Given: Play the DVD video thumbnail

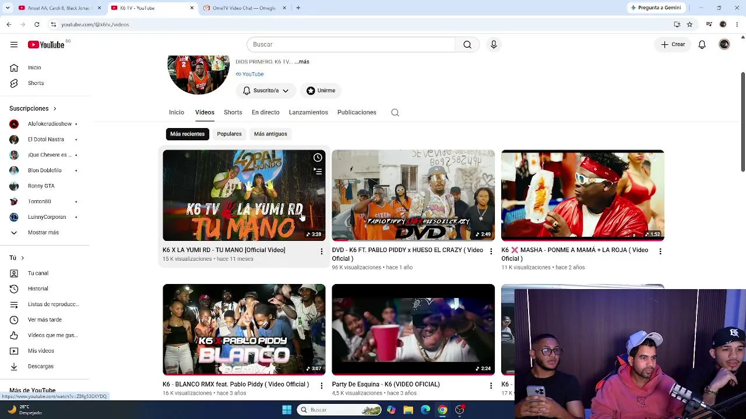Looking at the screenshot, I should [x=413, y=196].
